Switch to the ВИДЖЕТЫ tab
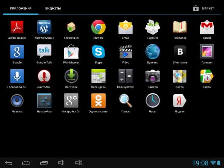Image resolution: width=224 pixels, height=168 pixels. pyautogui.click(x=53, y=9)
